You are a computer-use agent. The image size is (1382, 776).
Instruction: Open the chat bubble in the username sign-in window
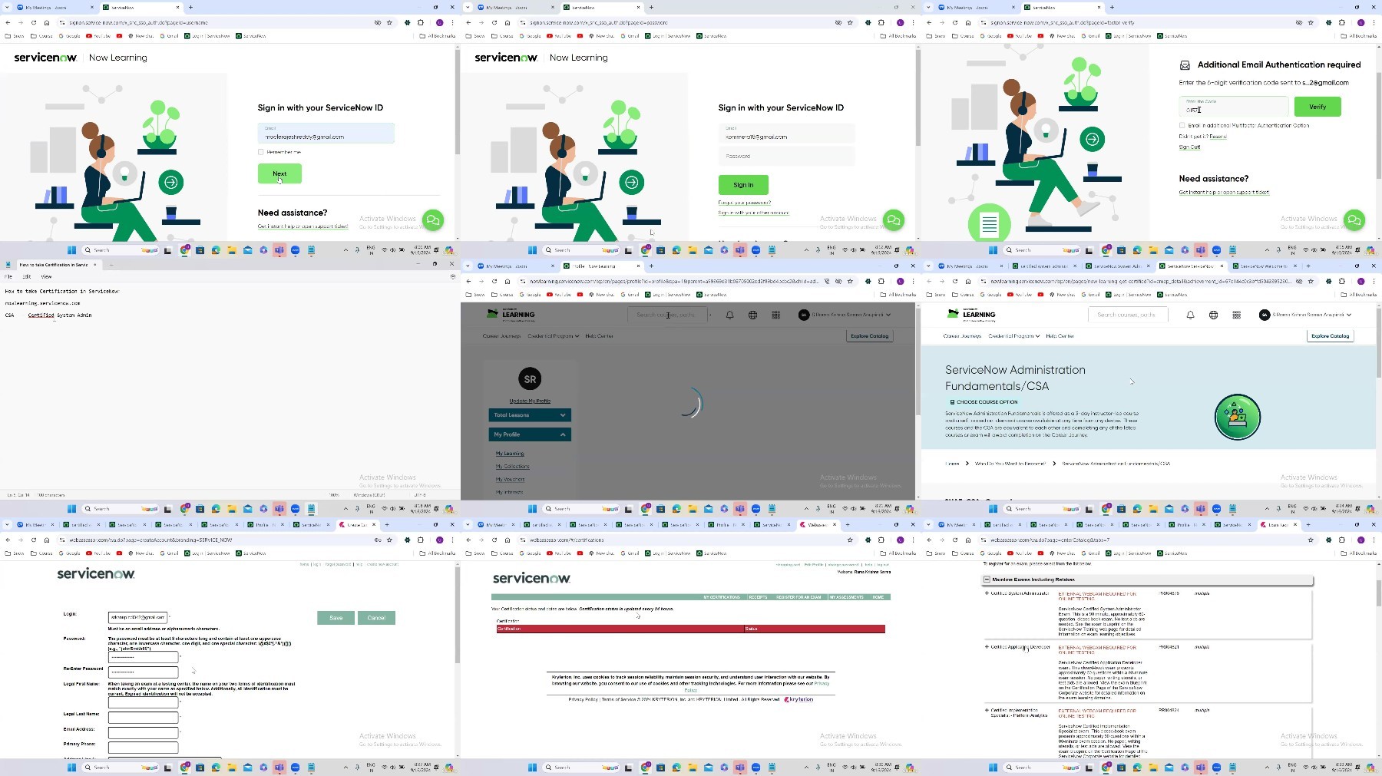point(433,220)
